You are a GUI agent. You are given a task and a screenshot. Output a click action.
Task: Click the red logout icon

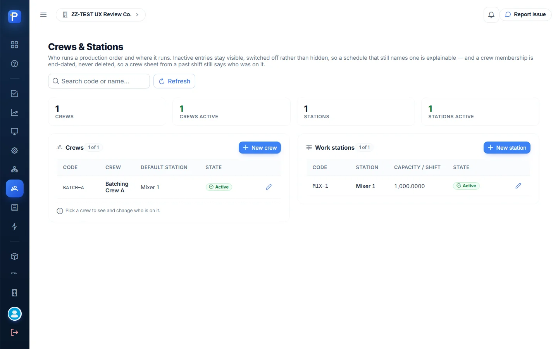click(15, 332)
